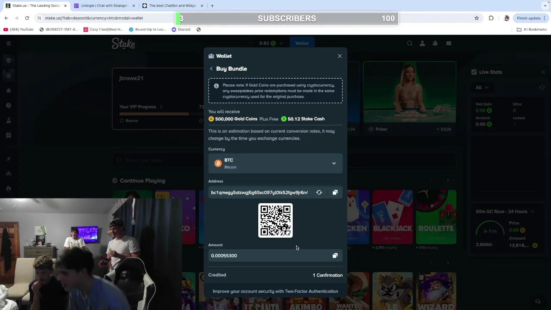This screenshot has height=310, width=551.
Task: Click the Live Stats panel title
Action: point(490,72)
